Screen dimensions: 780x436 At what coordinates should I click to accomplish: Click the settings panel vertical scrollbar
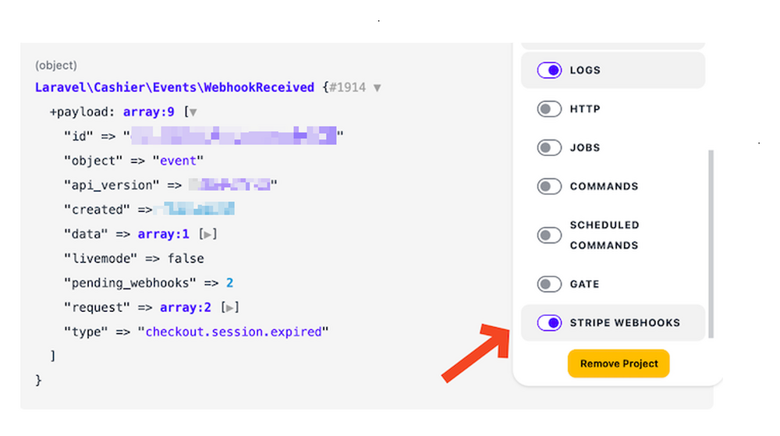710,242
